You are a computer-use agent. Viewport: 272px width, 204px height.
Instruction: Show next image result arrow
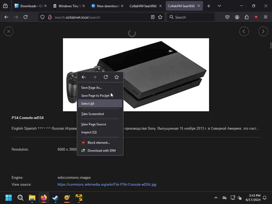[x=263, y=31]
